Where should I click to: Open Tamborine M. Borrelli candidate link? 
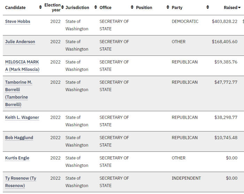click(x=19, y=94)
